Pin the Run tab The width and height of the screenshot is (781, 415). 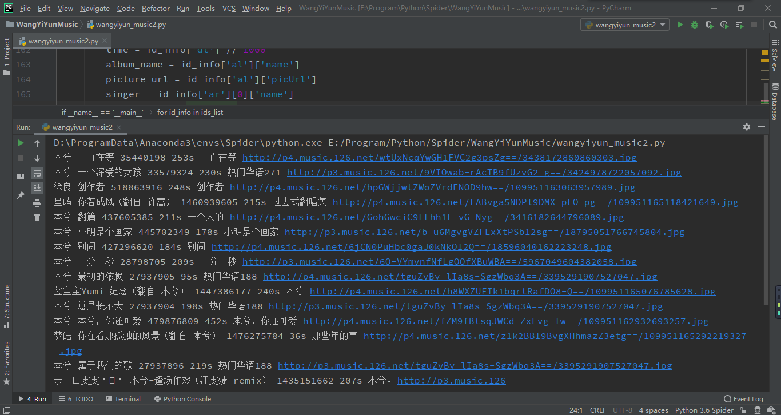21,195
